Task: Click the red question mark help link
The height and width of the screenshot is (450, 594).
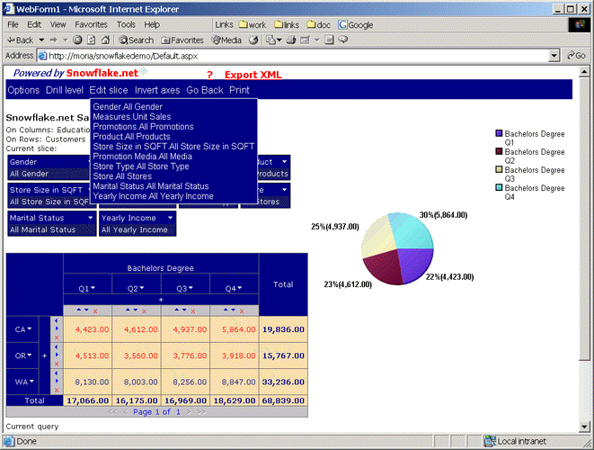Action: (210, 75)
